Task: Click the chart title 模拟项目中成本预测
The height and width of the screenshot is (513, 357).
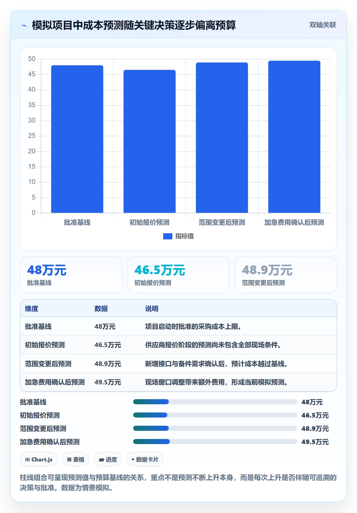Action: 134,26
